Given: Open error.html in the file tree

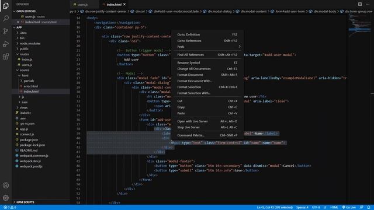Looking at the screenshot, I should coord(30,86).
